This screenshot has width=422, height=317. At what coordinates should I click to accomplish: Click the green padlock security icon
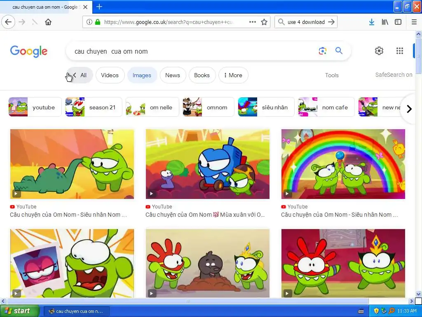(98, 22)
